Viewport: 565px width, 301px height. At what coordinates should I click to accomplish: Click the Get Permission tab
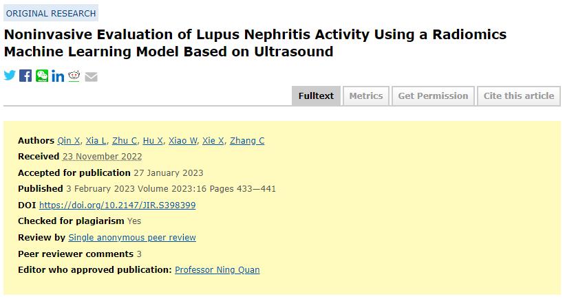(433, 96)
